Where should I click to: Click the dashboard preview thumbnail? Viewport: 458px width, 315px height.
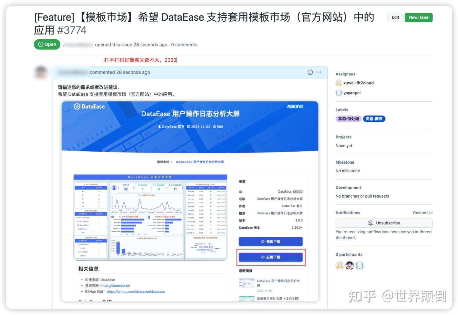coord(150,217)
